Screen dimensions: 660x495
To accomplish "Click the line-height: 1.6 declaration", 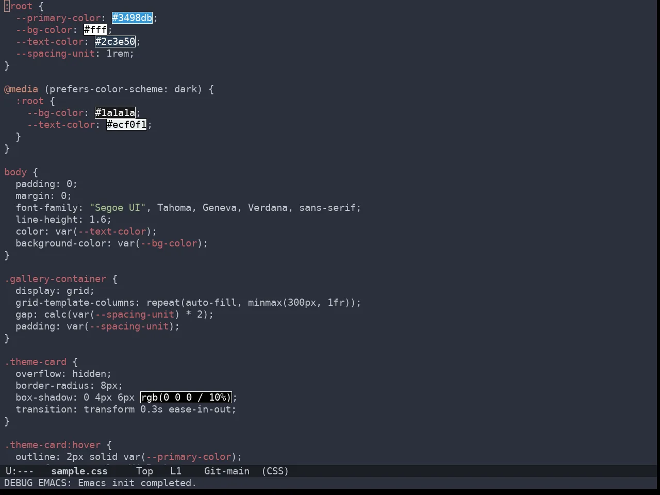I will click(x=63, y=220).
